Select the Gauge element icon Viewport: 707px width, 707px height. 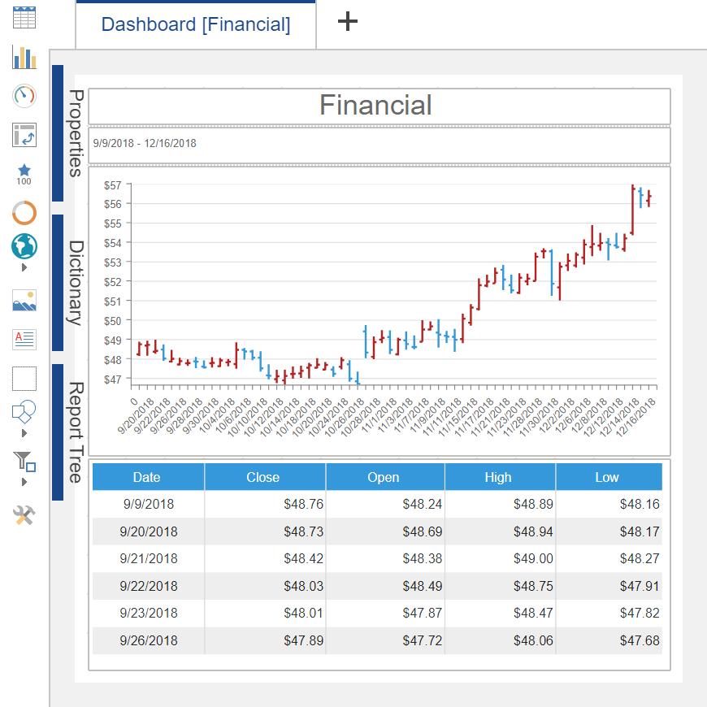point(24,96)
